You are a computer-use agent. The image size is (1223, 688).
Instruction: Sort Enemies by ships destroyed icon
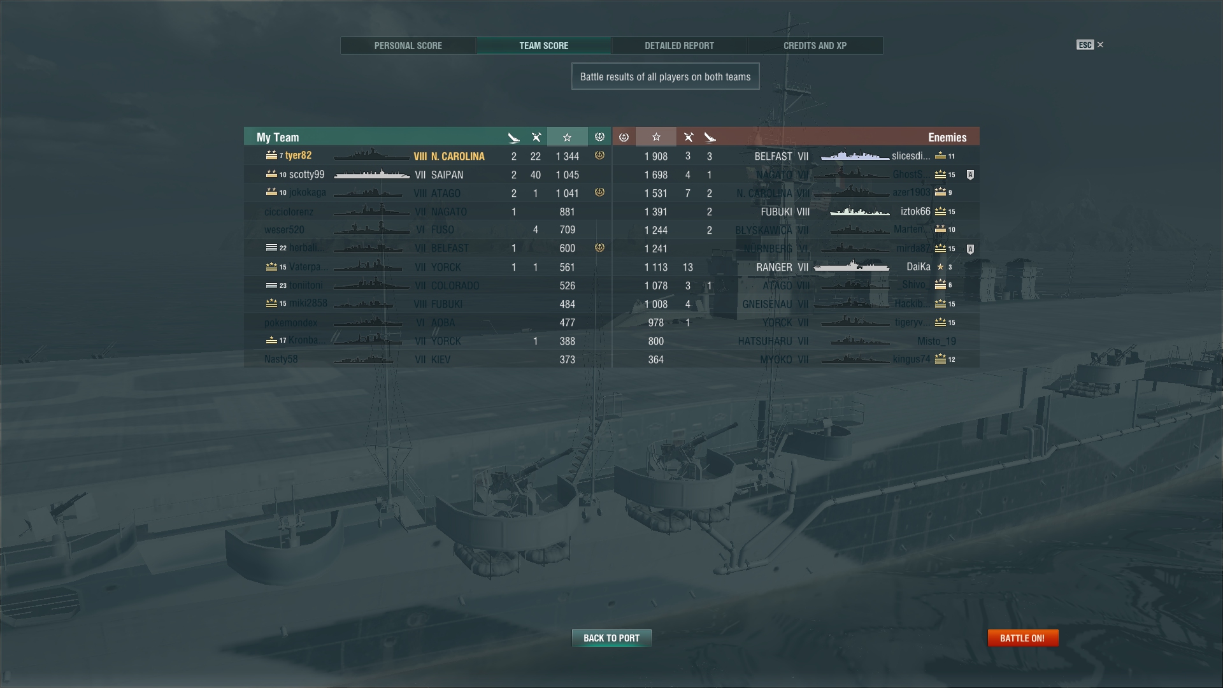pos(710,137)
